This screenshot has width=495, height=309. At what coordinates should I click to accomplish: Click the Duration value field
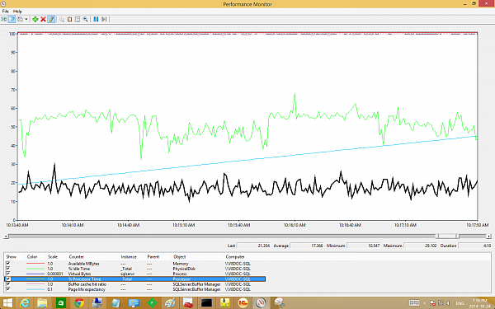[475, 246]
